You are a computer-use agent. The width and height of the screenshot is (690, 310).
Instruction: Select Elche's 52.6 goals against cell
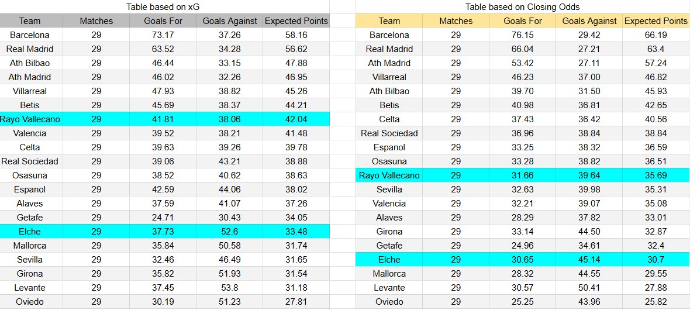coord(230,232)
